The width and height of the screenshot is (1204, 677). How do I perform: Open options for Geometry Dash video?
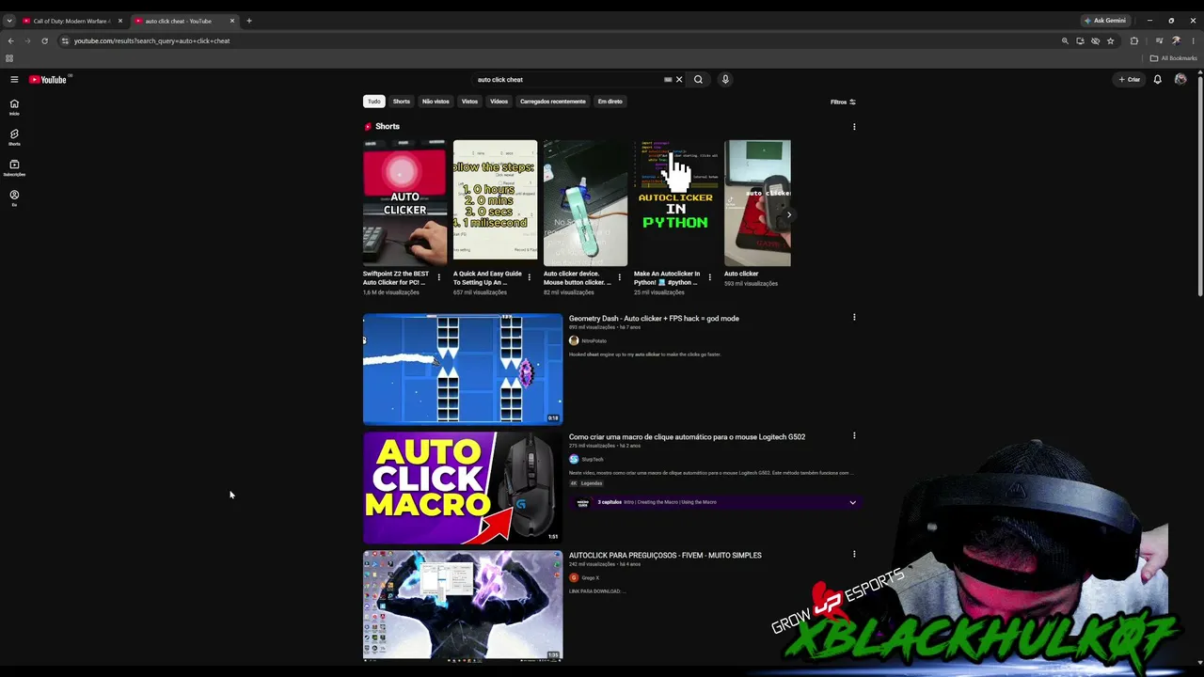[854, 318]
